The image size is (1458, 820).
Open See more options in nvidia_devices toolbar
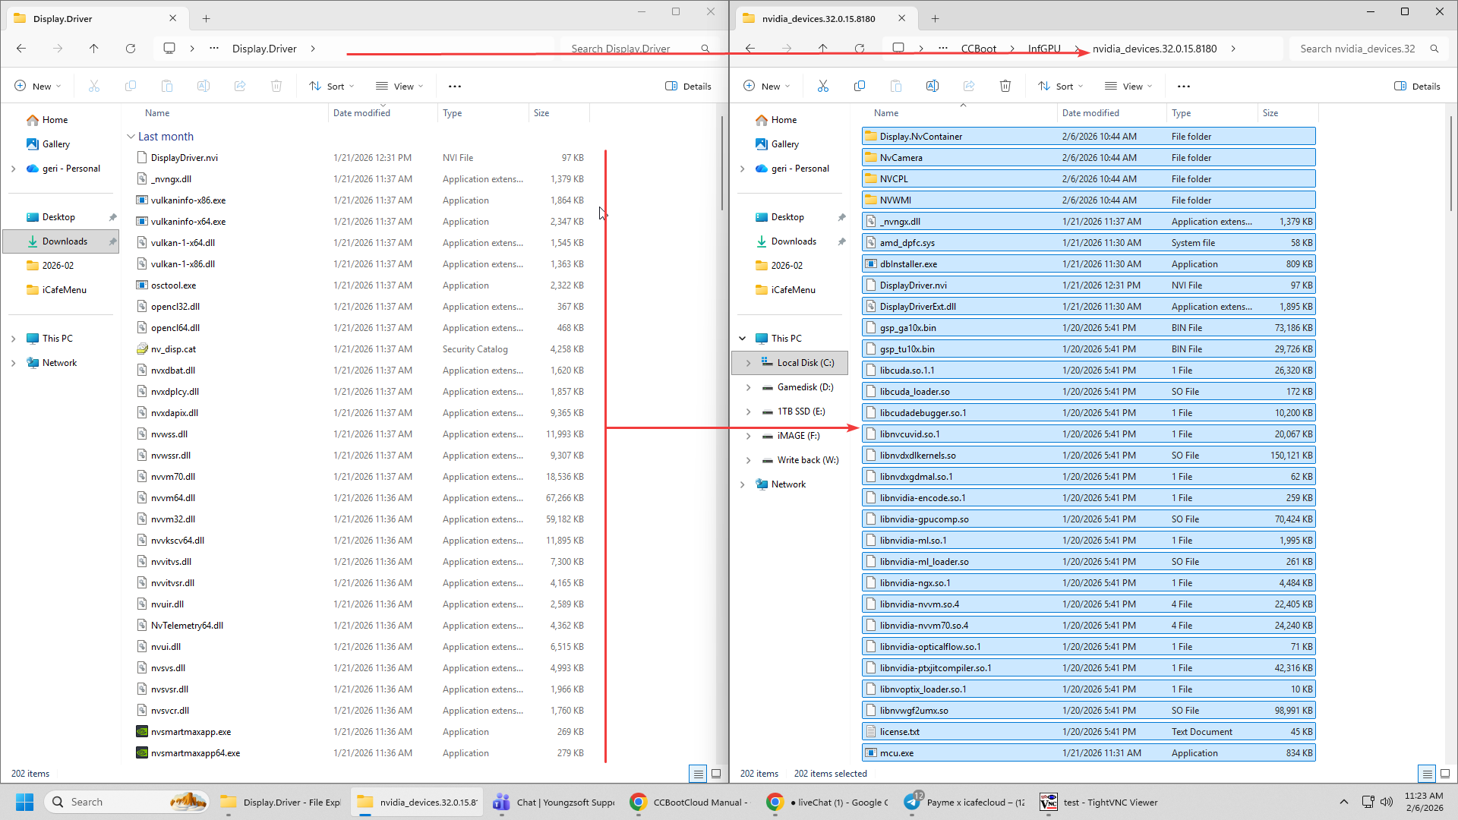[x=1184, y=87]
